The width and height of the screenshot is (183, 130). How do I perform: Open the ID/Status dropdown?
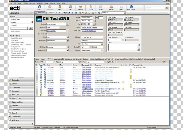67,47
